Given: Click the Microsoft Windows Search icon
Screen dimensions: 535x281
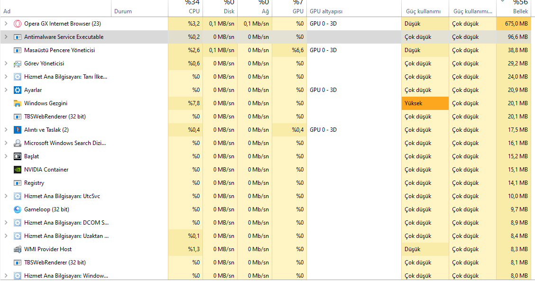Looking at the screenshot, I should [18, 143].
